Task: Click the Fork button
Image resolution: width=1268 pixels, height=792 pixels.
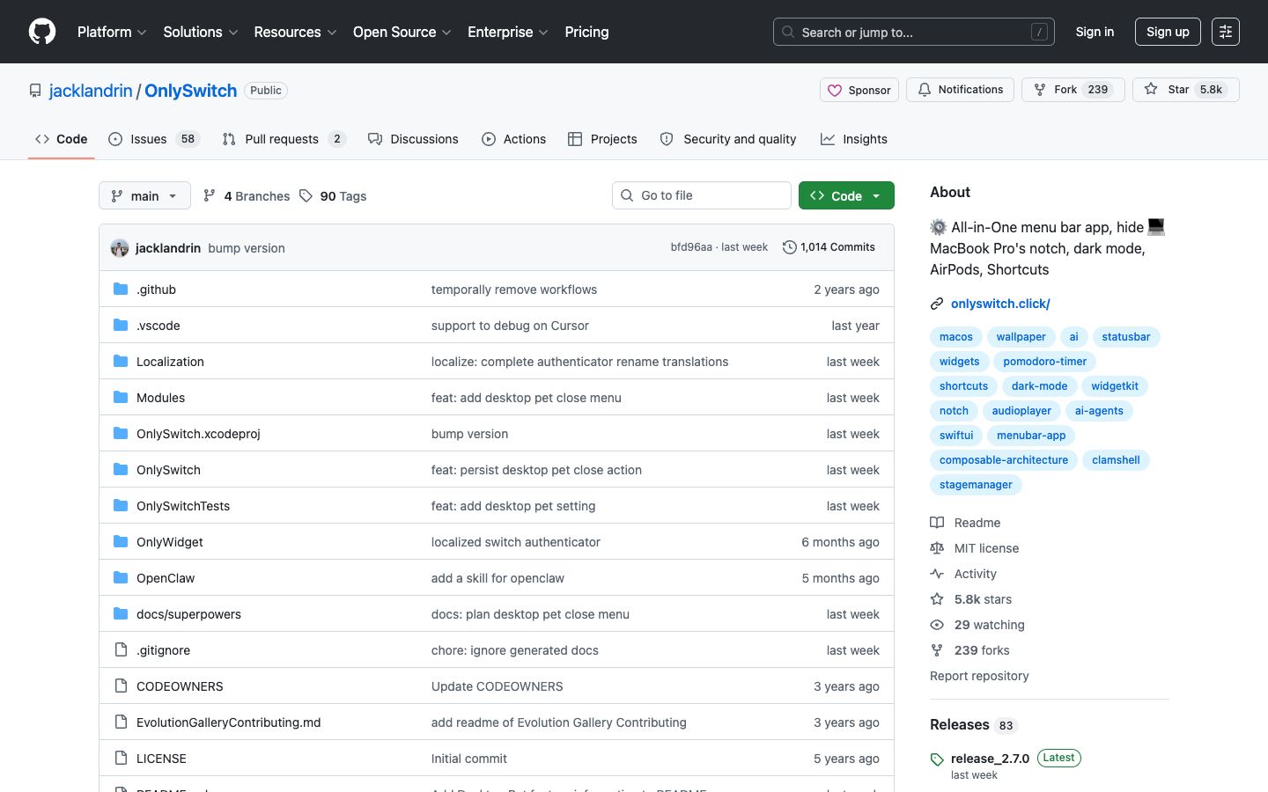Action: (x=1073, y=90)
